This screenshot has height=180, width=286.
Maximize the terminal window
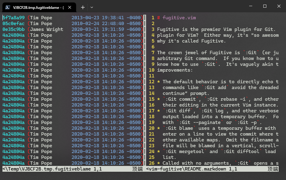(x=265, y=6)
